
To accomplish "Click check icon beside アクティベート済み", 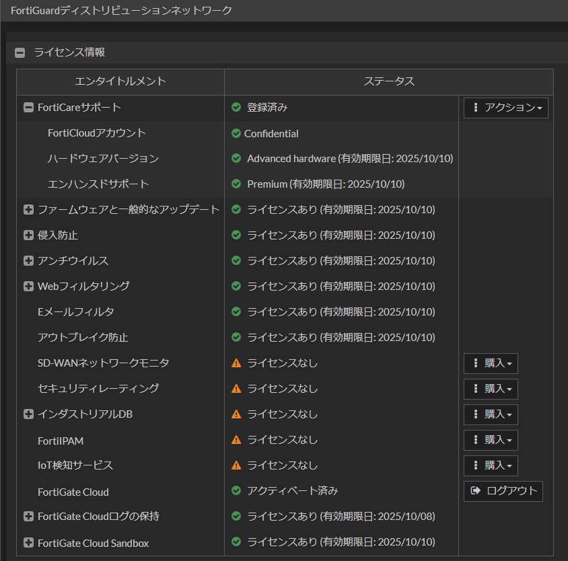I will tap(236, 491).
